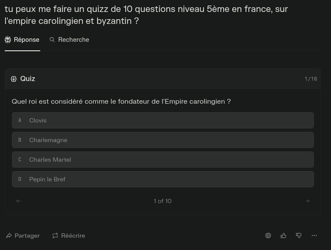
Task: Click the brain icon beside Quiz title
Action: (14, 79)
